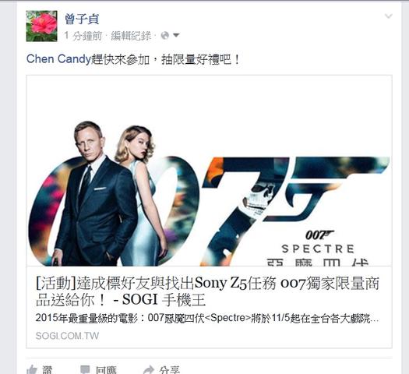Open the Sony Z5 activity article title
This screenshot has height=374, width=409.
(207, 291)
